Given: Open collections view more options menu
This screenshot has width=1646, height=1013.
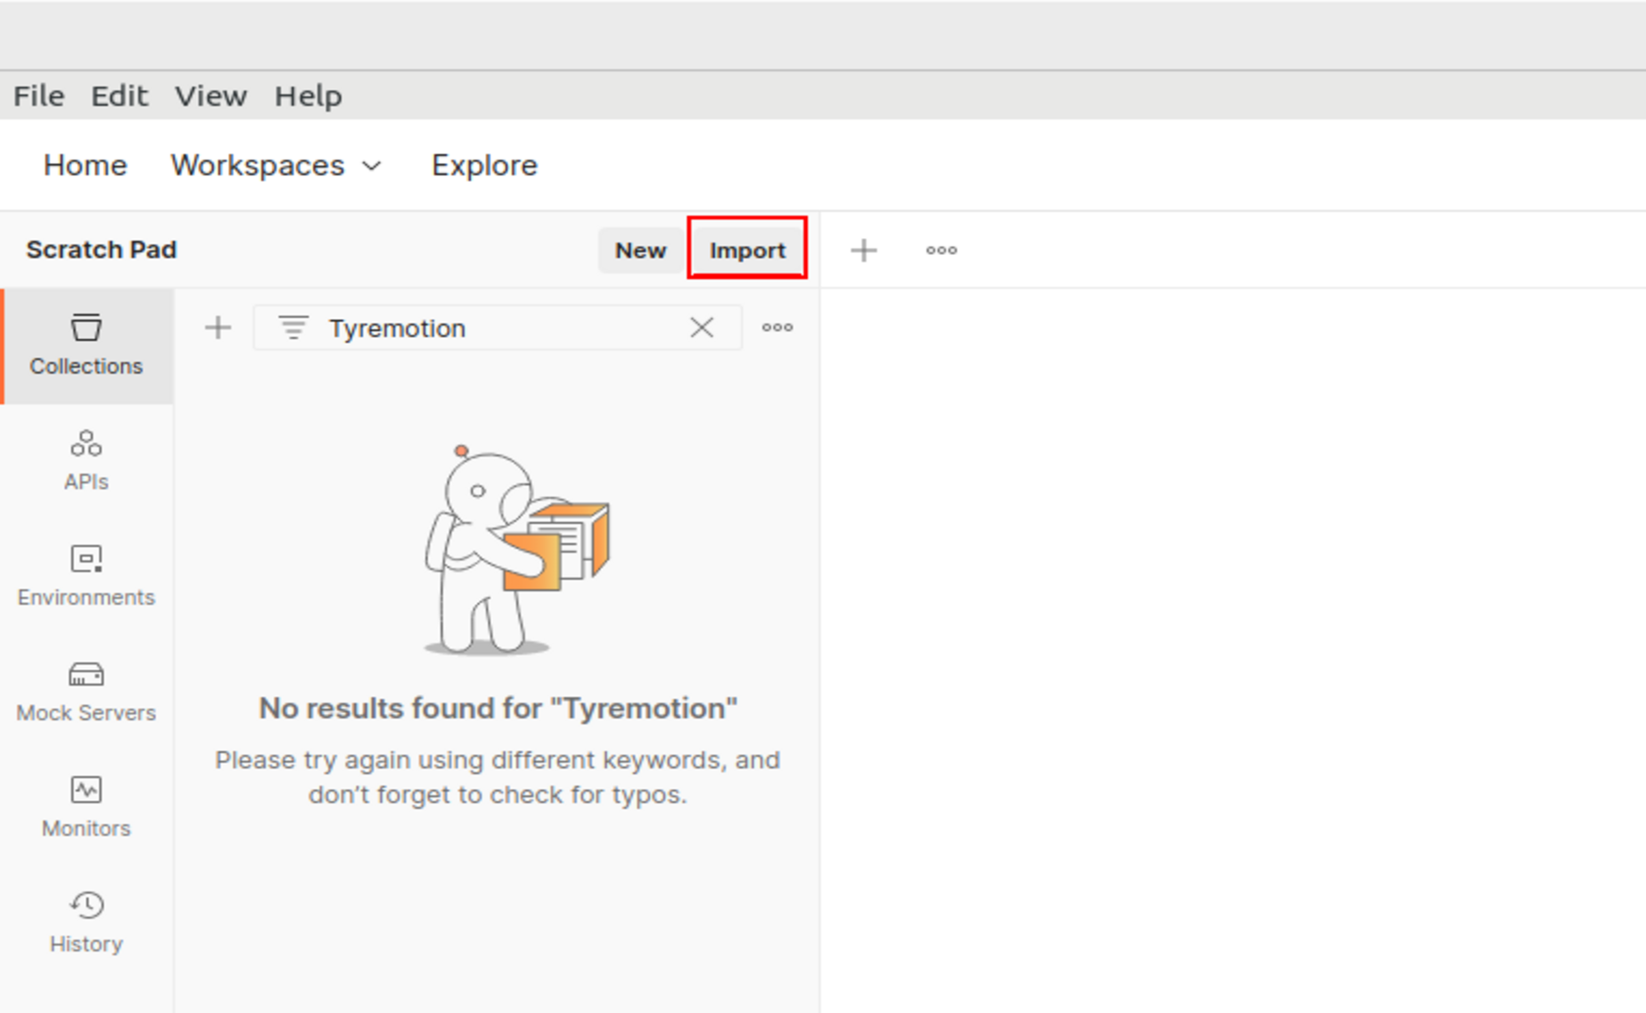Looking at the screenshot, I should click(777, 328).
